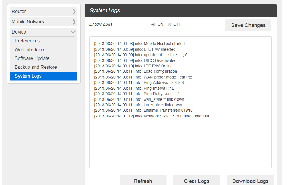Click the 'LTE F/W Online' log line
Viewport: 305px width, 185px height.
click(133, 66)
